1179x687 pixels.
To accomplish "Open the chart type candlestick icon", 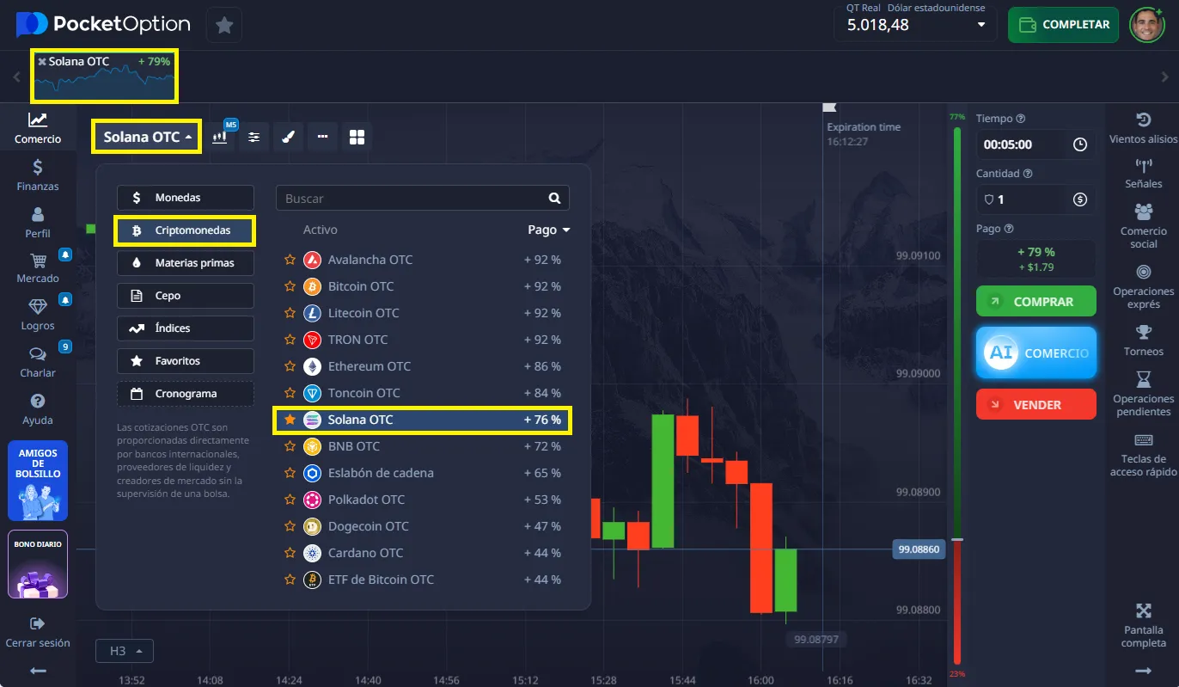I will coord(220,137).
